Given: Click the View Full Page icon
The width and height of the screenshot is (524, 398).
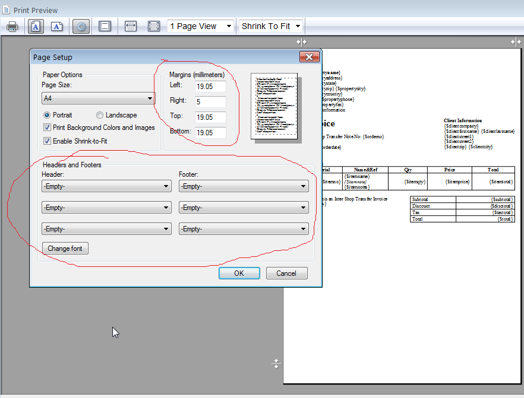Looking at the screenshot, I should tap(153, 26).
